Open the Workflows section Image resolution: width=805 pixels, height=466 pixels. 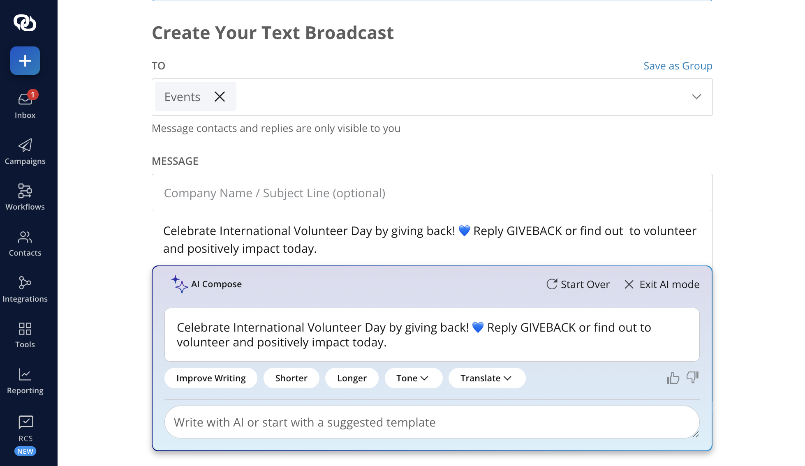point(25,197)
